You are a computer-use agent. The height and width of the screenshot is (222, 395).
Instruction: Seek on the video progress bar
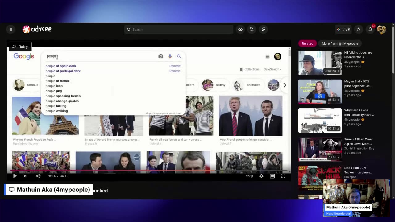point(149,170)
